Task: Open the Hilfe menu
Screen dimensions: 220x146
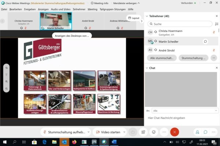Action: tap(131, 9)
